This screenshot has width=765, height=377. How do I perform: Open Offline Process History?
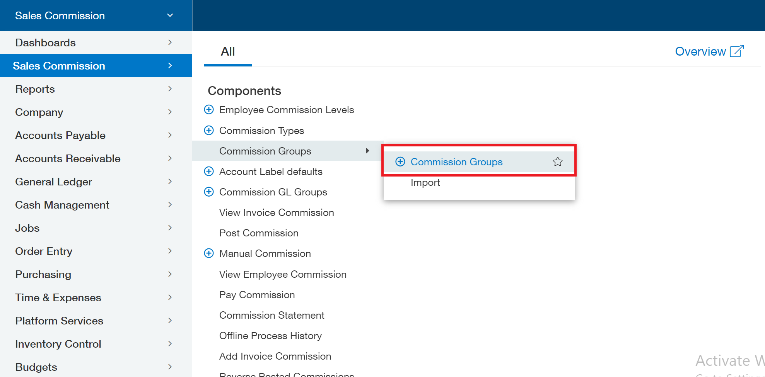(270, 336)
